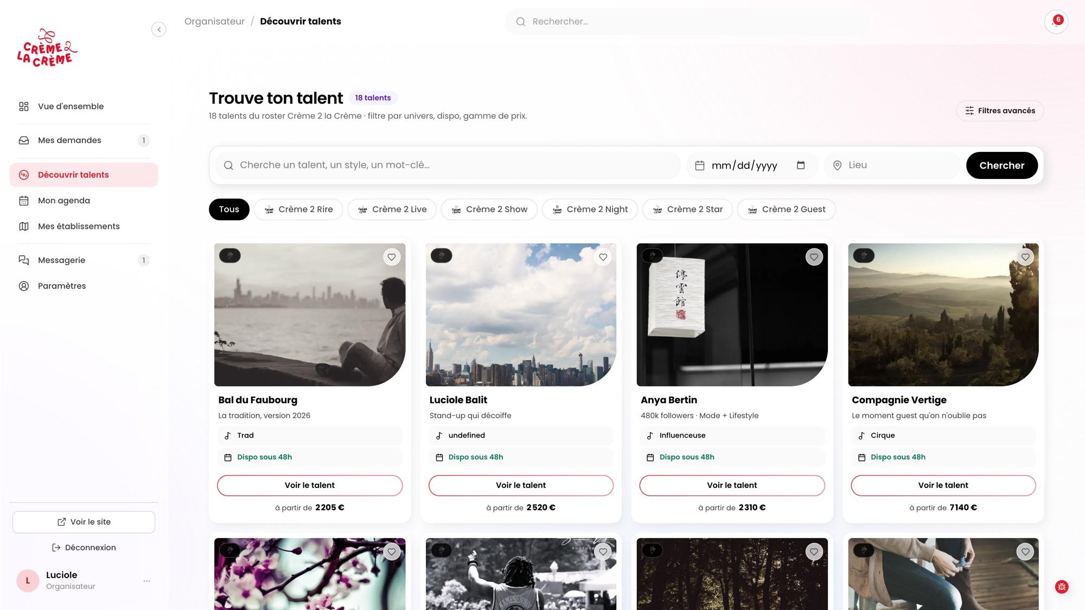Screen dimensions: 1085x610
Task: Filter by Crème 2 Guest
Action: 786,209
